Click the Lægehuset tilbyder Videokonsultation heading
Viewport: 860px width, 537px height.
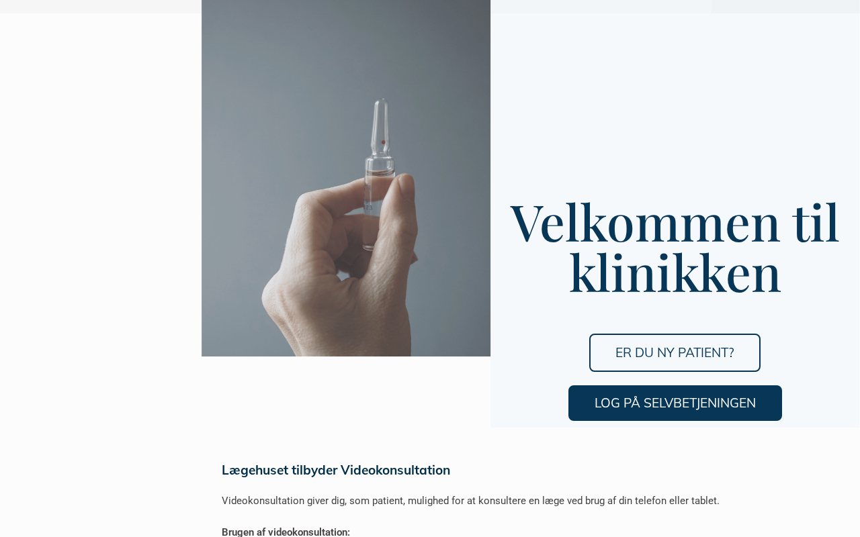point(336,470)
